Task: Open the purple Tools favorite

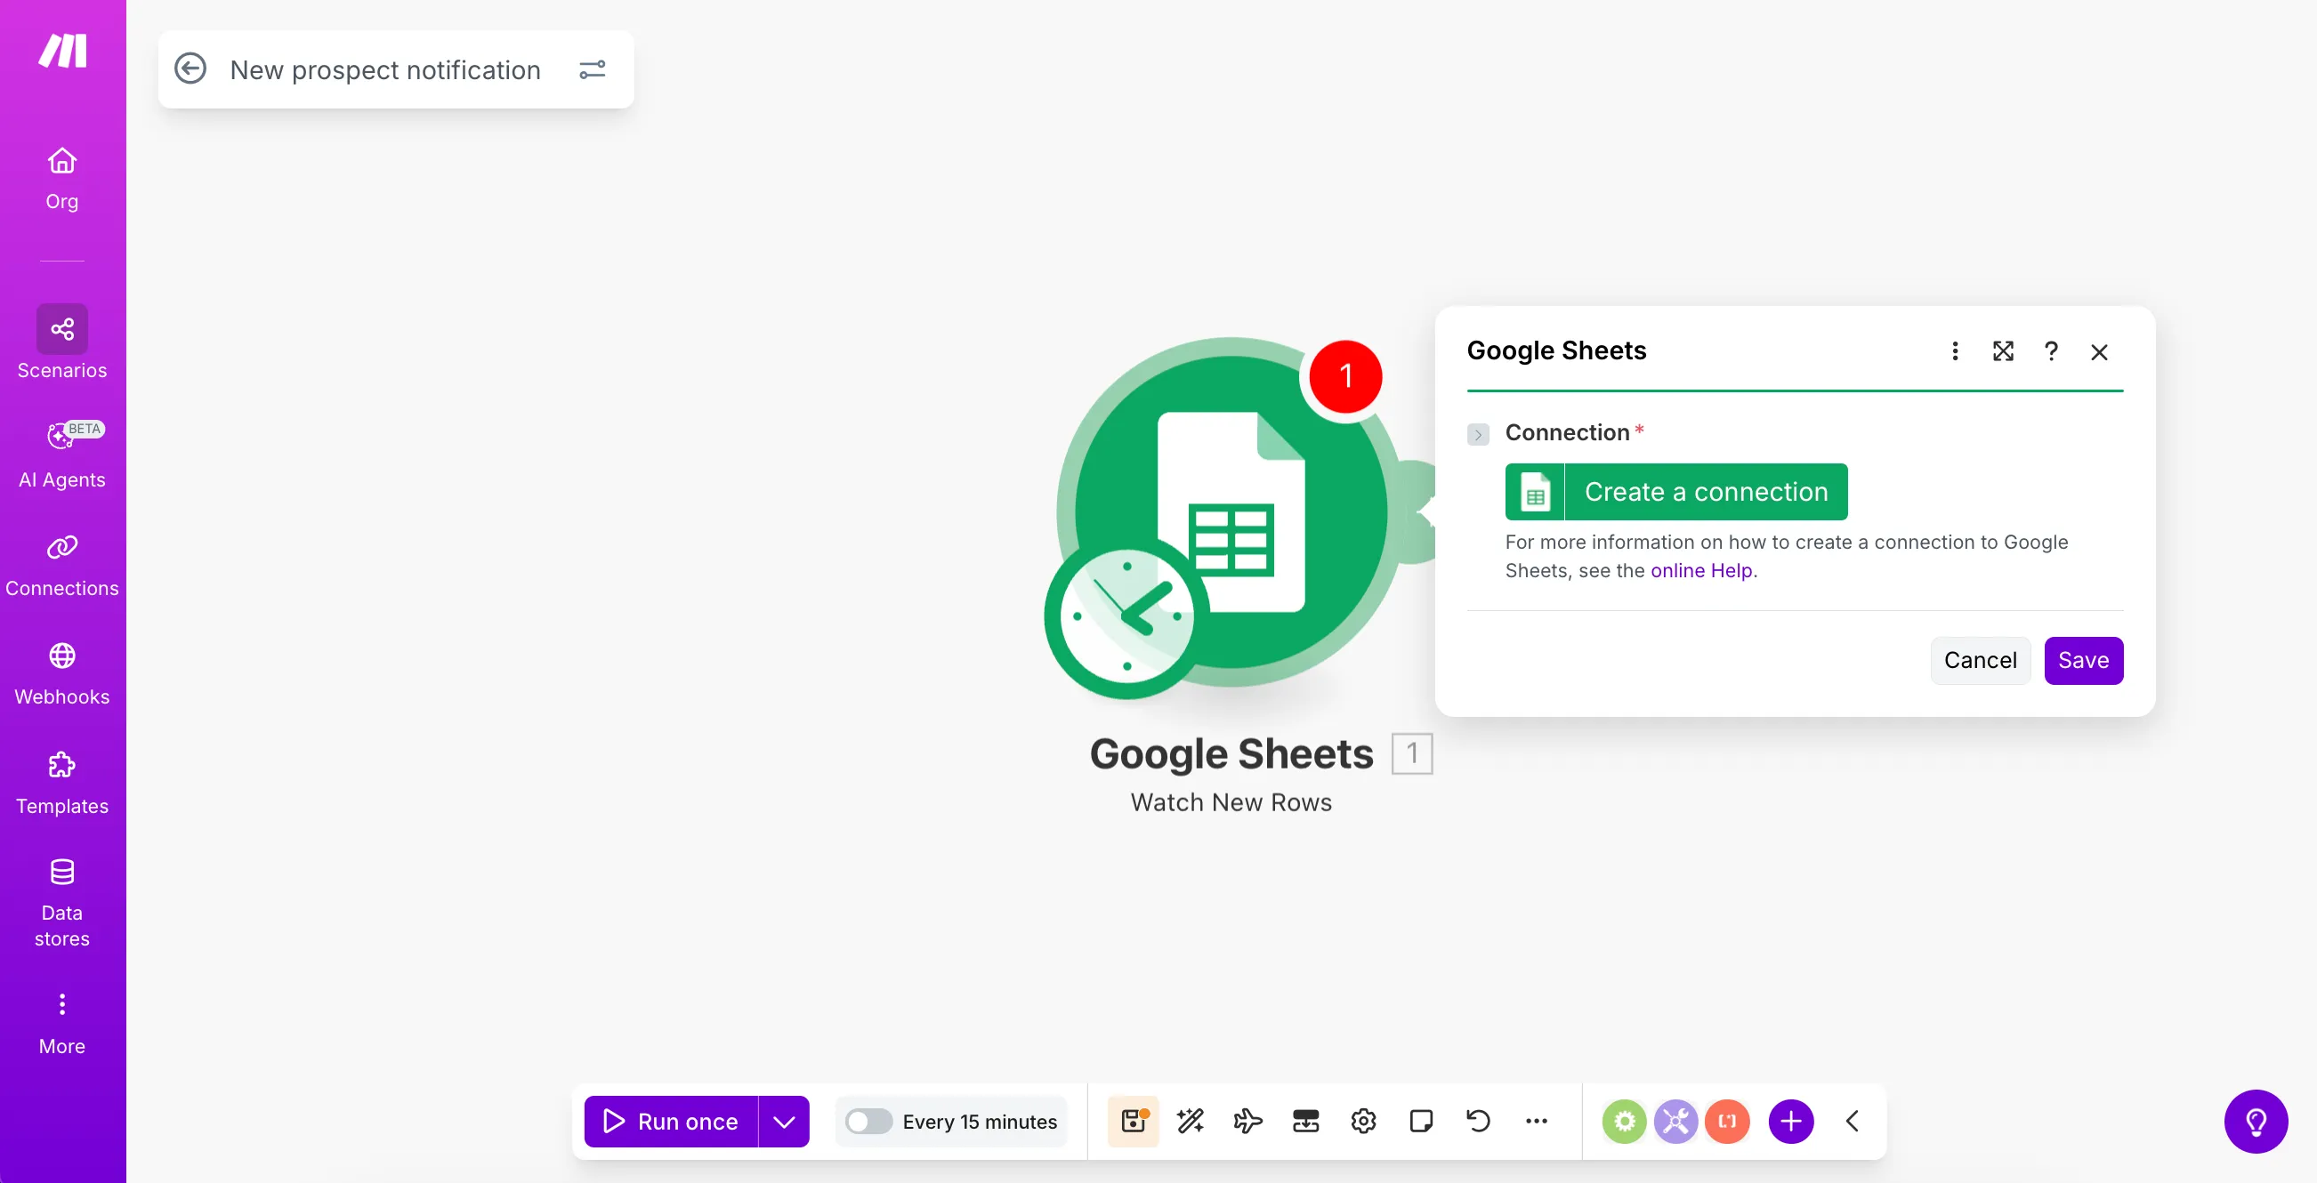Action: 1675,1121
